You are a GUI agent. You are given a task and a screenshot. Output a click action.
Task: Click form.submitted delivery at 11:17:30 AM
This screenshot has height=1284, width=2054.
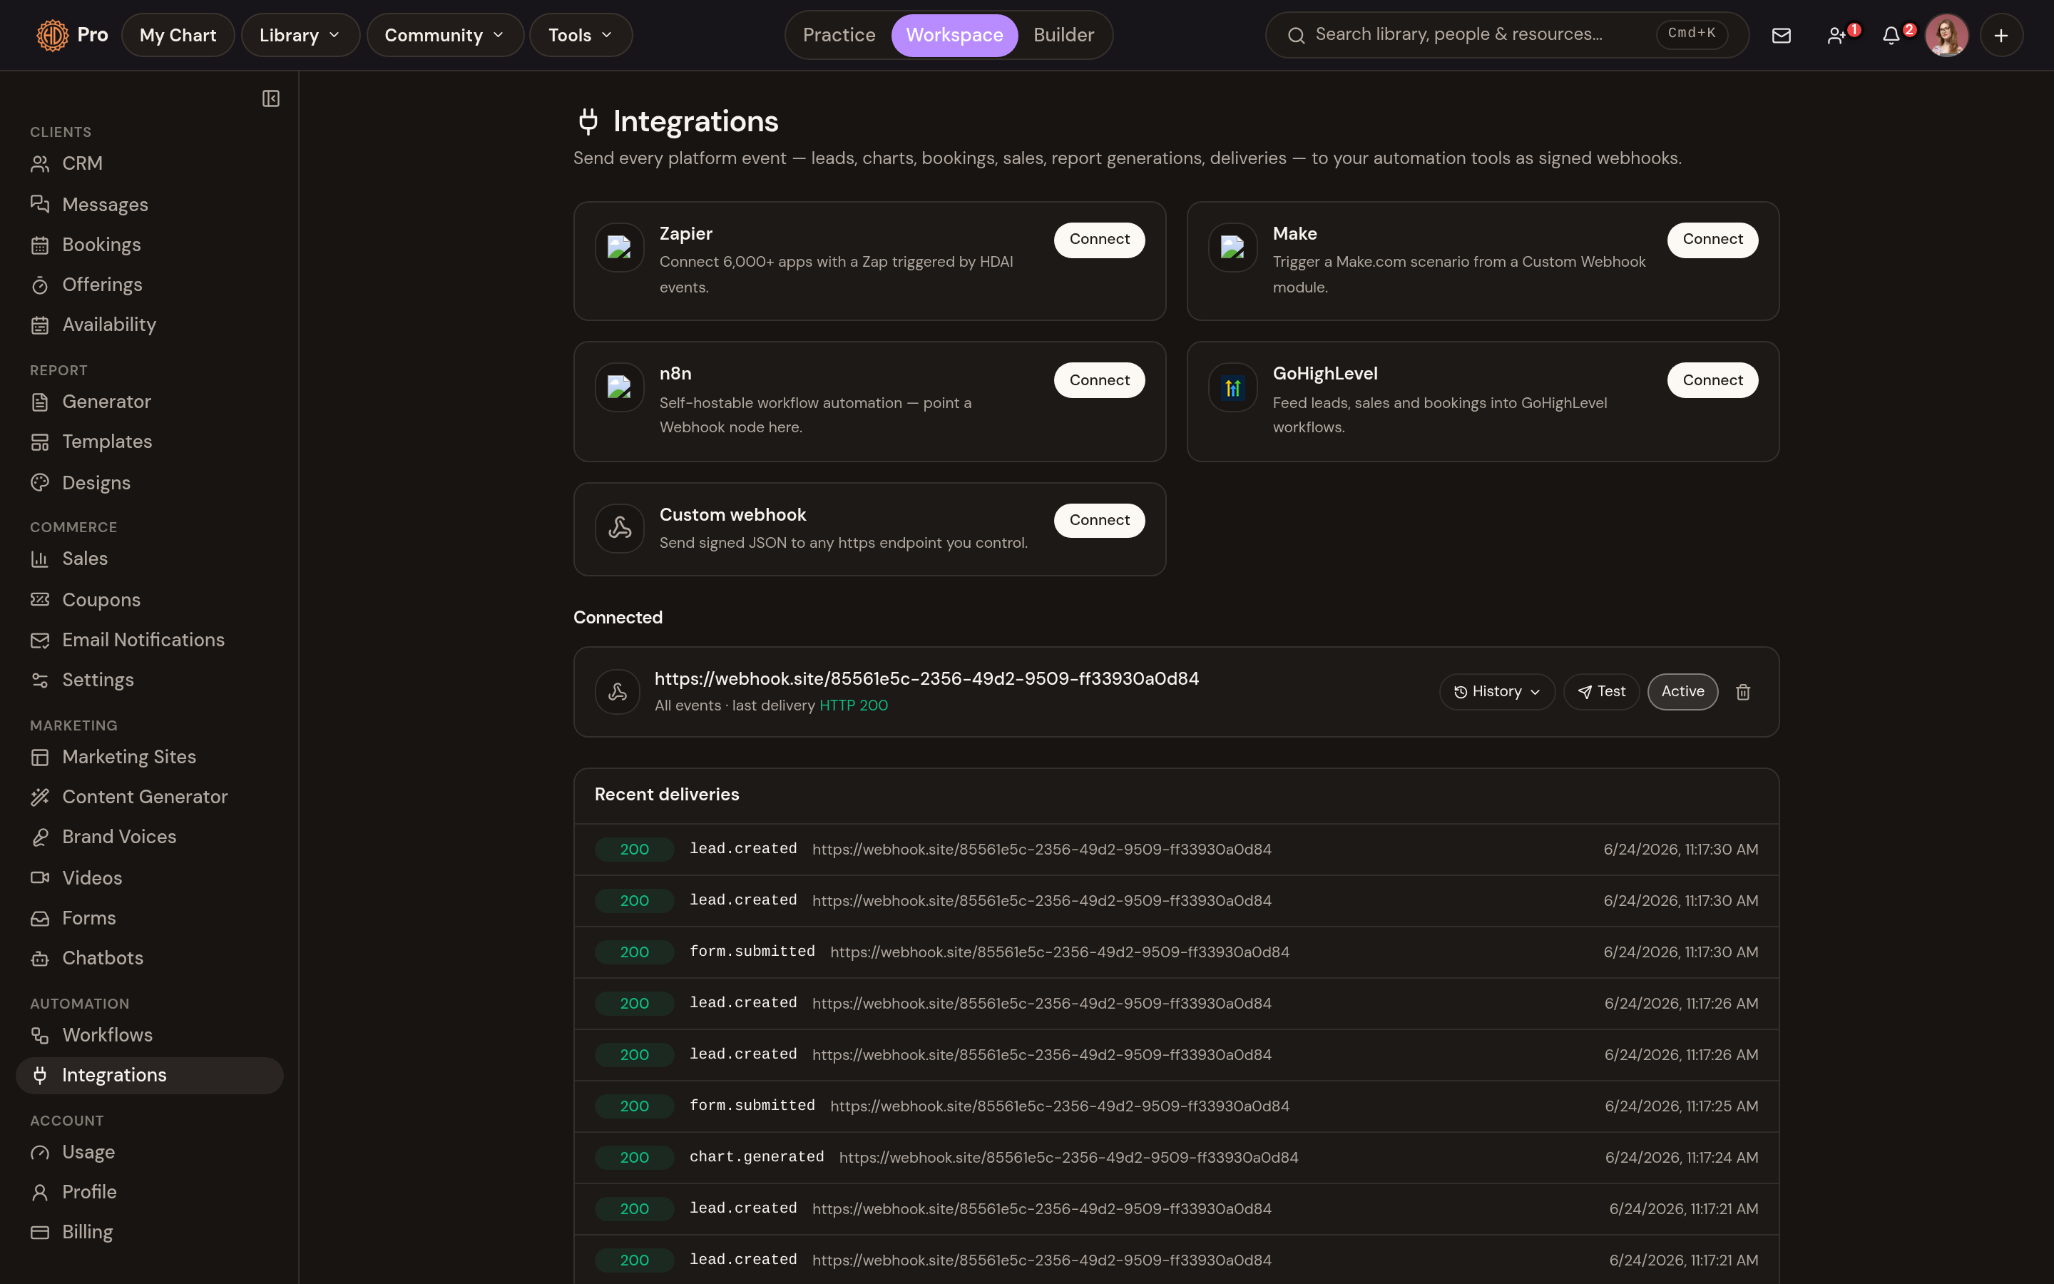pyautogui.click(x=1175, y=952)
